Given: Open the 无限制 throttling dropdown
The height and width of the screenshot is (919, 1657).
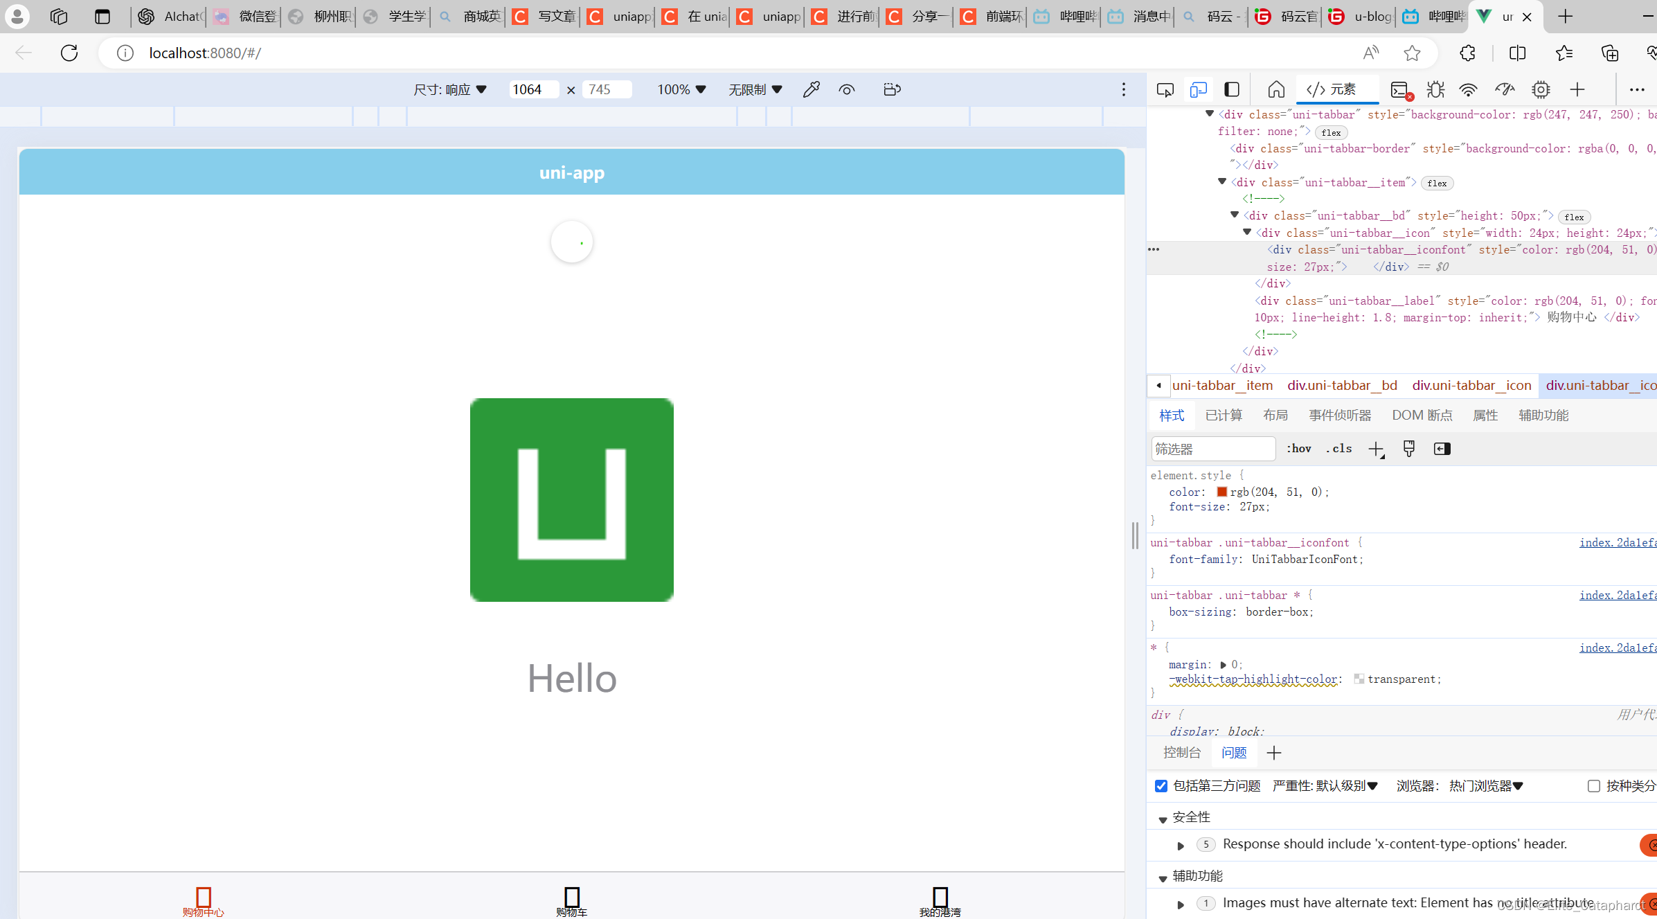Looking at the screenshot, I should [755, 89].
